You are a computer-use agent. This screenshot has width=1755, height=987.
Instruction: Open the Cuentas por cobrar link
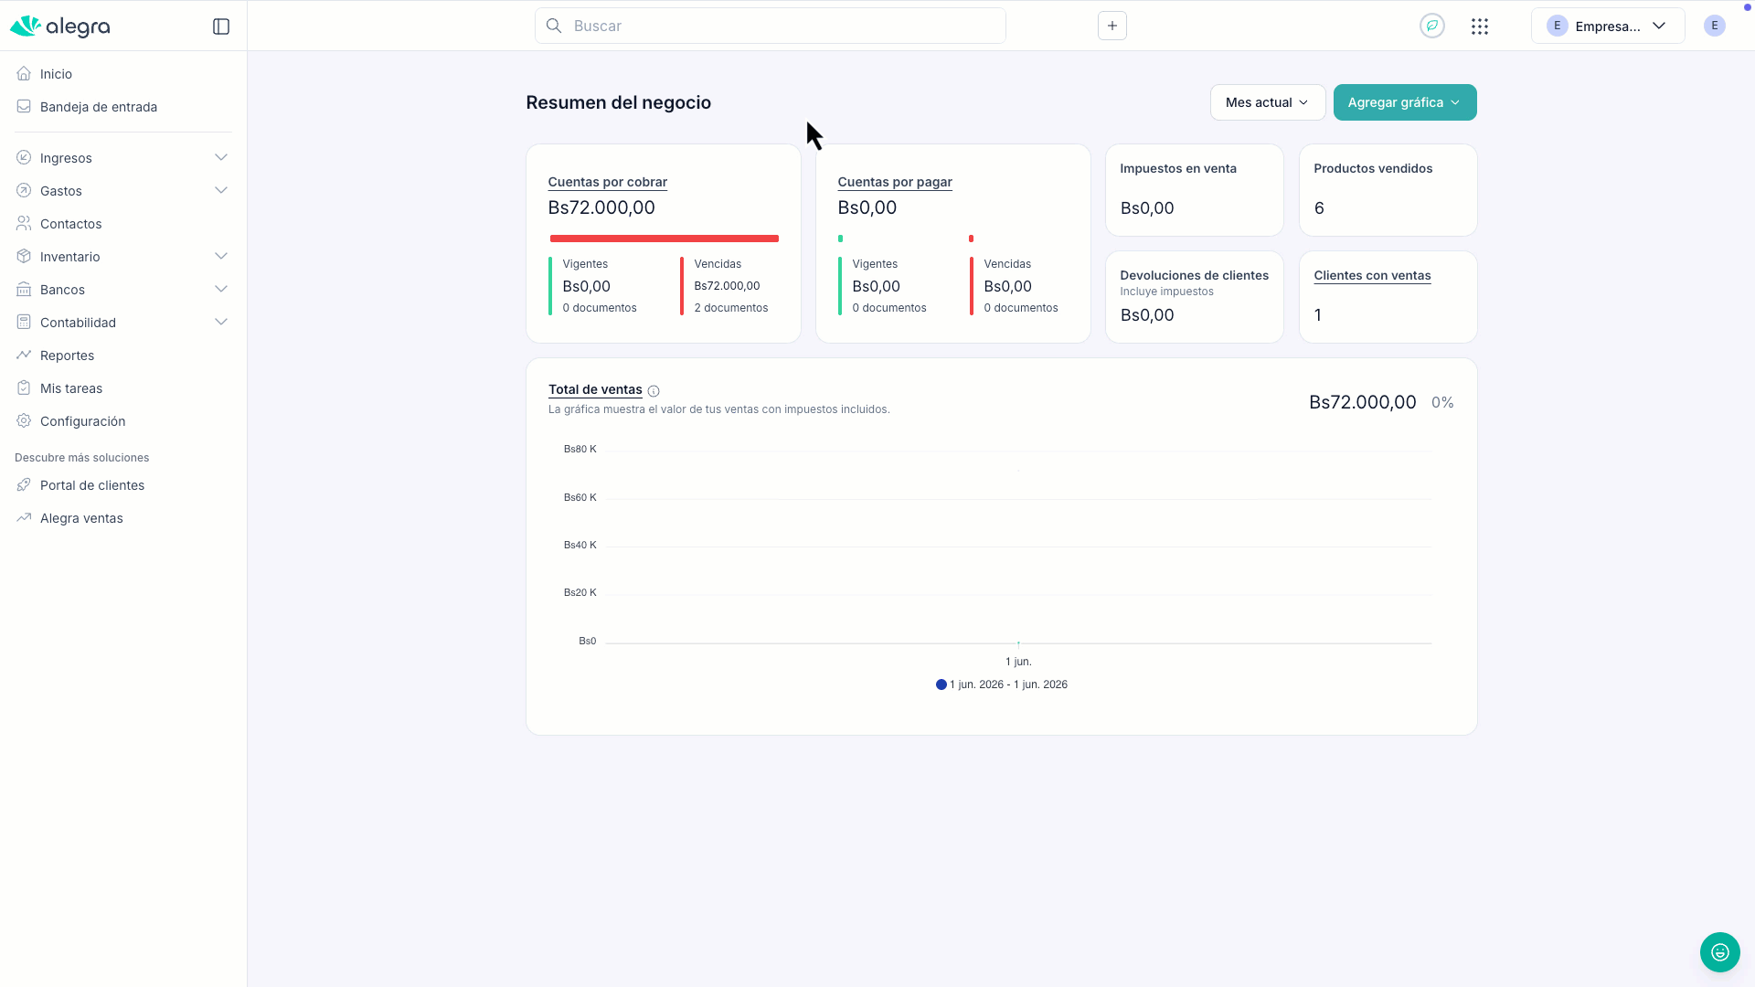[608, 182]
